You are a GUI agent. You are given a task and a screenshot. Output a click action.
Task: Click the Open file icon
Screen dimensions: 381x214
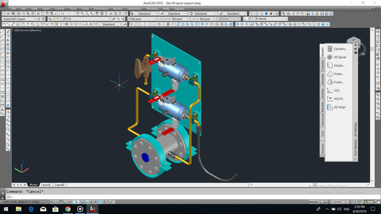pyautogui.click(x=8, y=14)
